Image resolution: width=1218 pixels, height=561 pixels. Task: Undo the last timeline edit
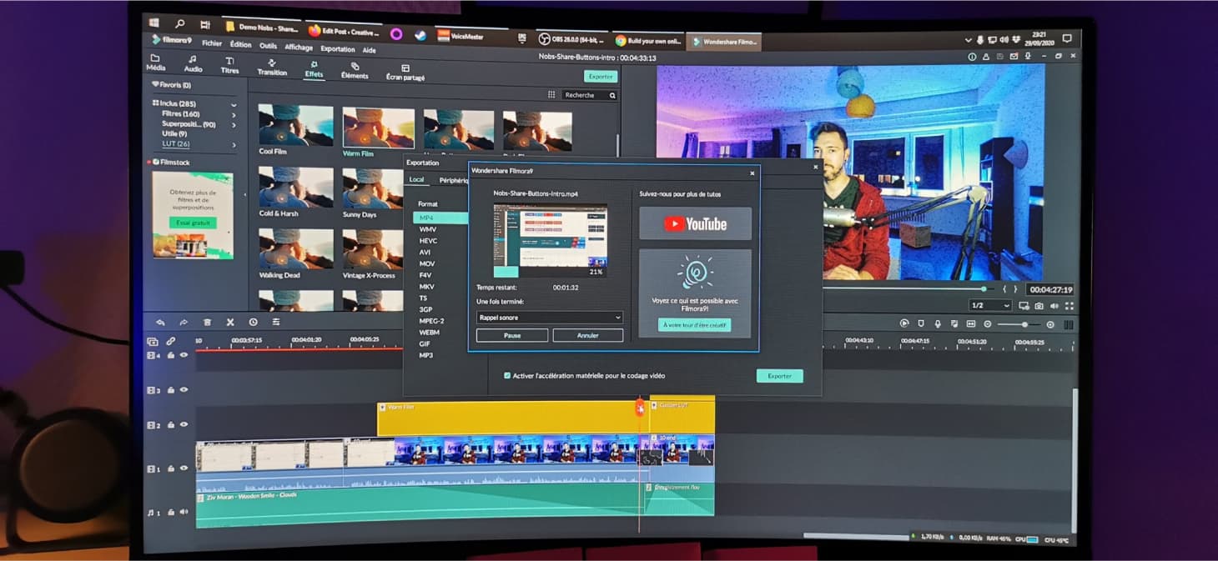[160, 323]
